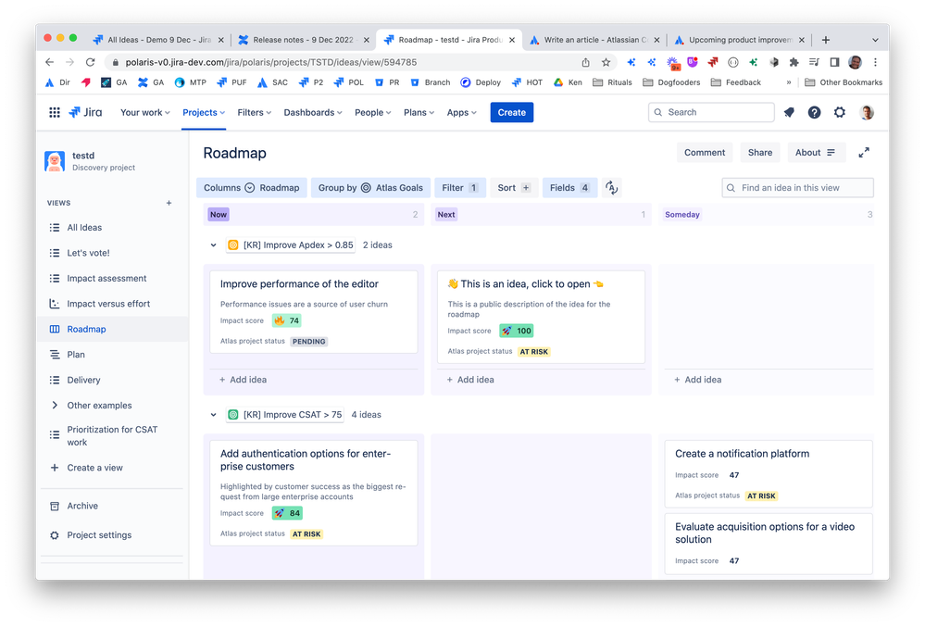Open the browser extensions puzzle icon
Viewport: 925px width, 627px height.
tap(794, 62)
